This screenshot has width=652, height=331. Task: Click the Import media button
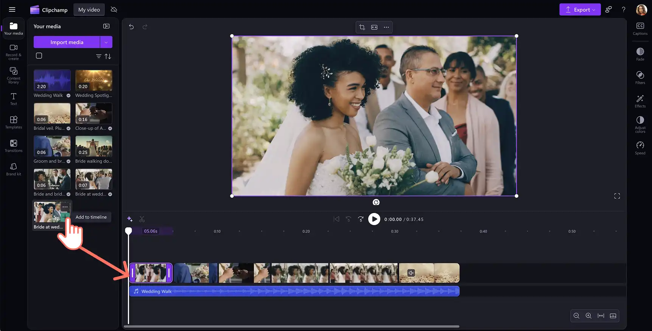point(67,42)
